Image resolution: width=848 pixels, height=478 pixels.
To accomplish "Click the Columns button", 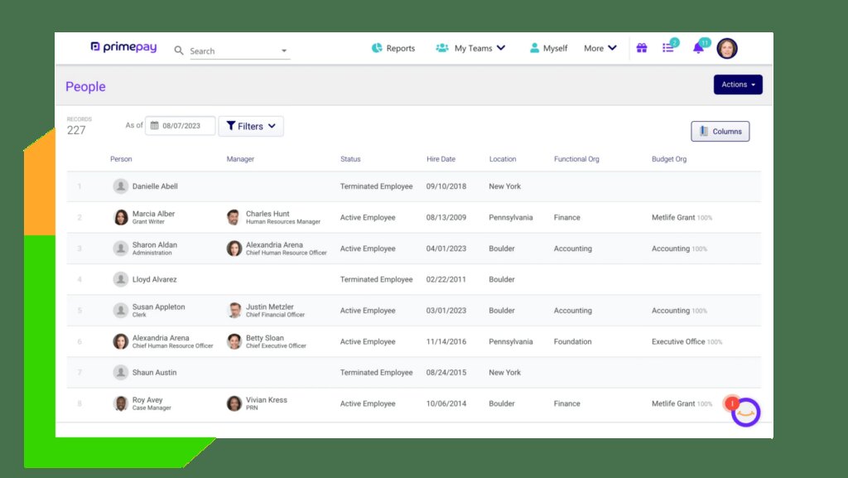I will pyautogui.click(x=720, y=131).
